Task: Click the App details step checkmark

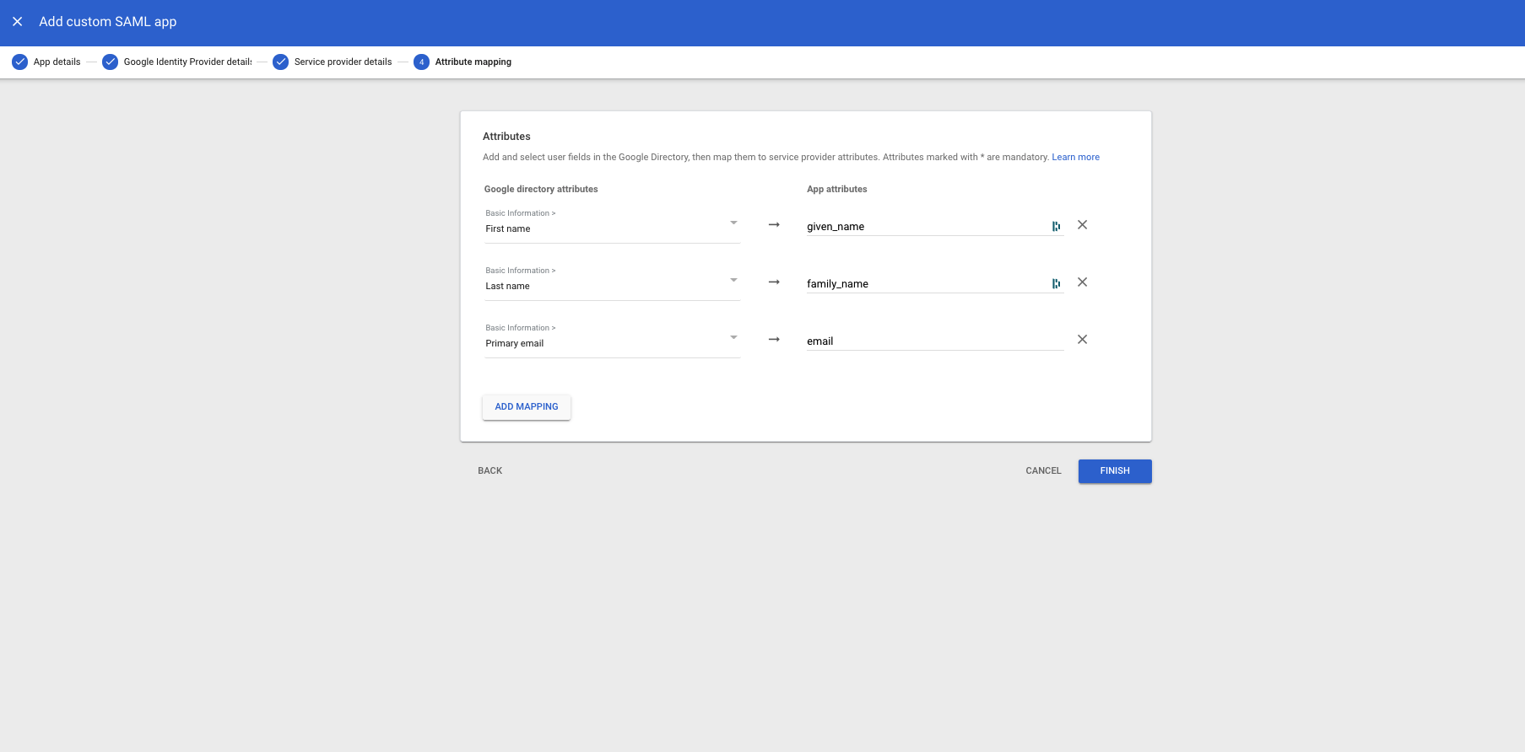Action: tap(20, 62)
